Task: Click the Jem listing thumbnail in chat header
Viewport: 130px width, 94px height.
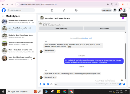Action: pos(42,18)
